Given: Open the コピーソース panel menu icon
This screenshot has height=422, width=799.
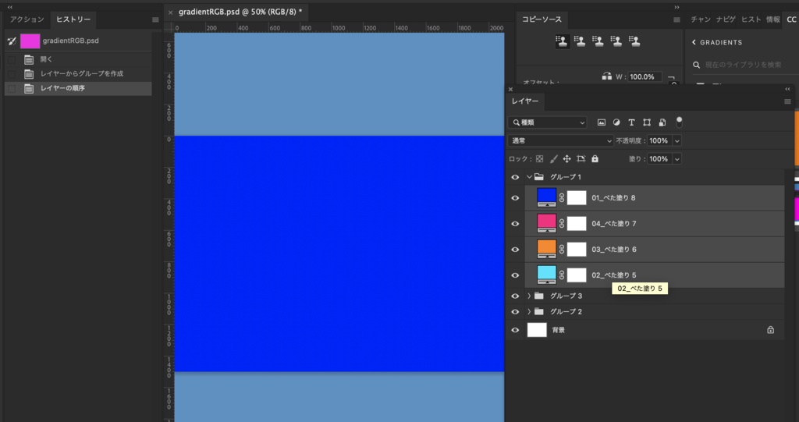Looking at the screenshot, I should point(676,20).
